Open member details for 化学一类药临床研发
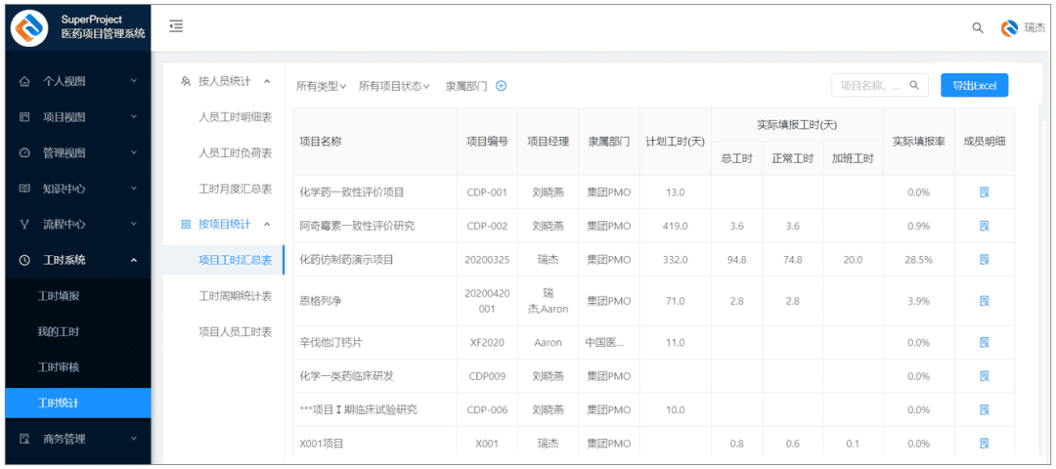Screen dimensions: 1056x469 click(x=984, y=376)
